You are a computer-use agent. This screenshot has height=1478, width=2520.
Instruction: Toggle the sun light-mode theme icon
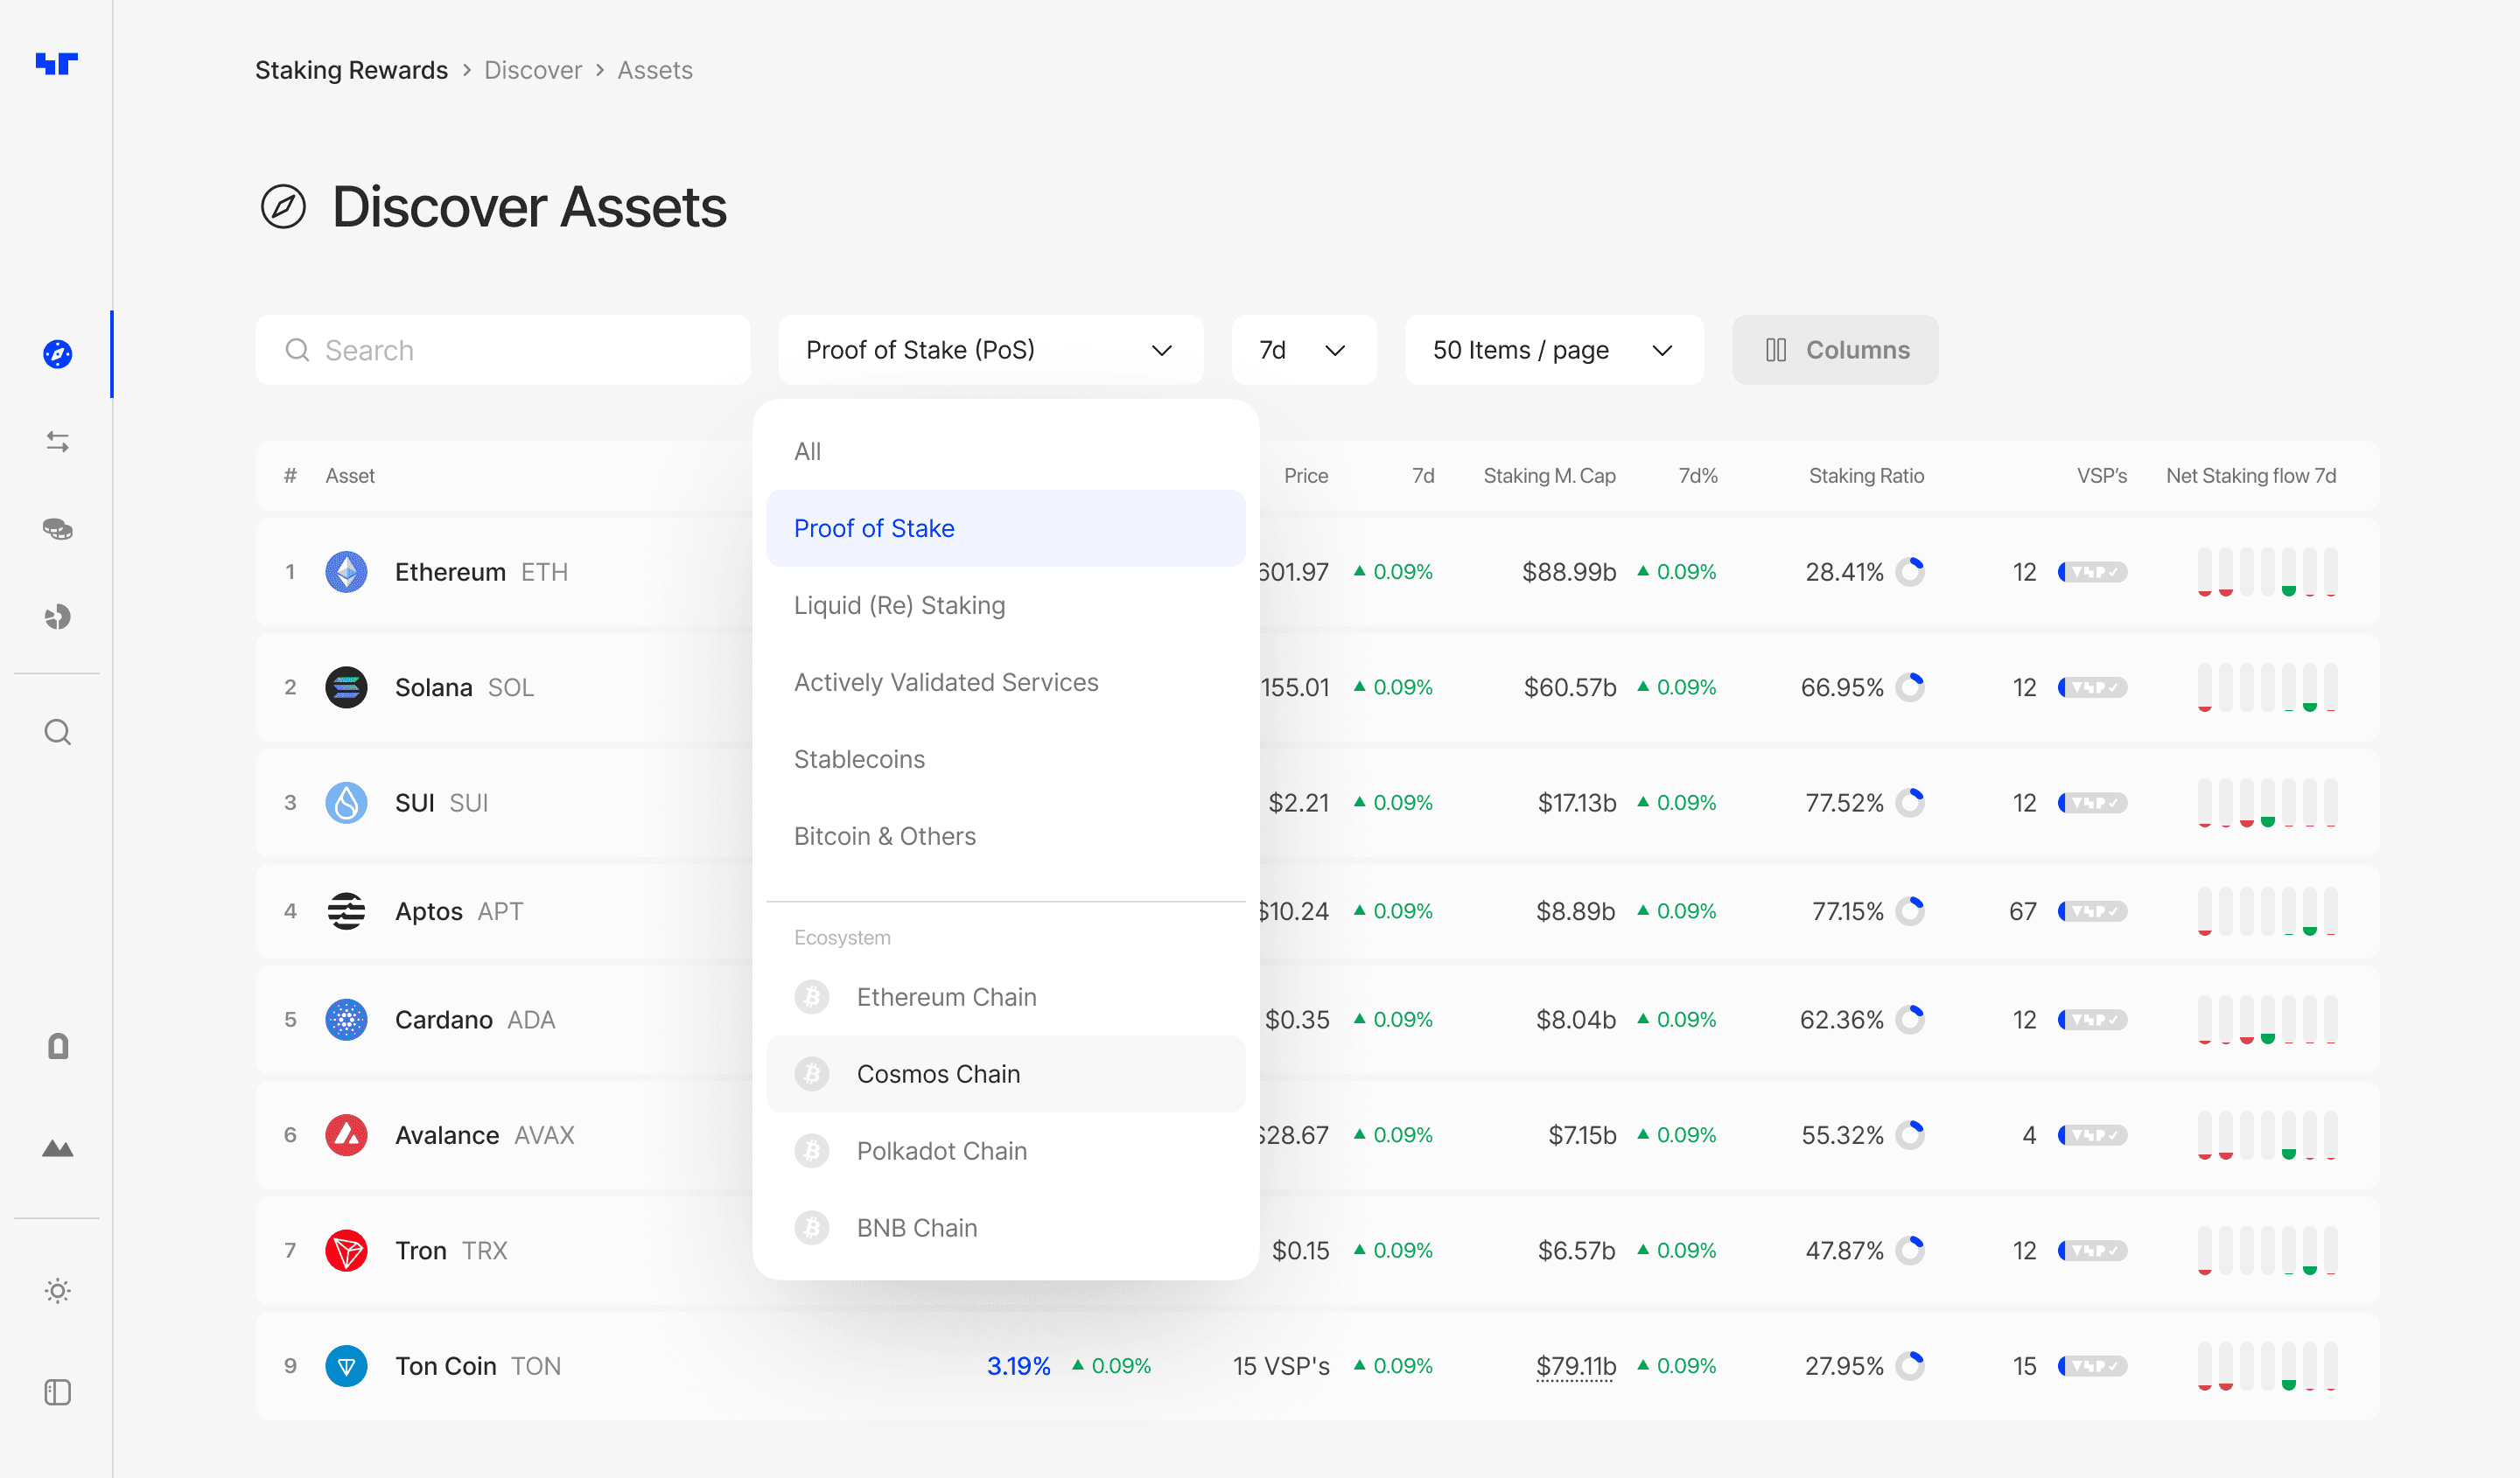tap(58, 1290)
